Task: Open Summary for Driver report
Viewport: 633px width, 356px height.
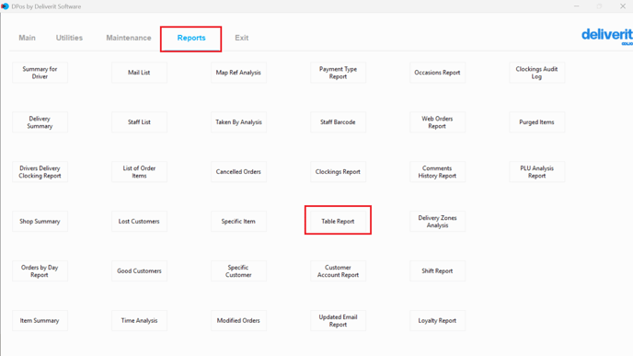Action: [40, 73]
